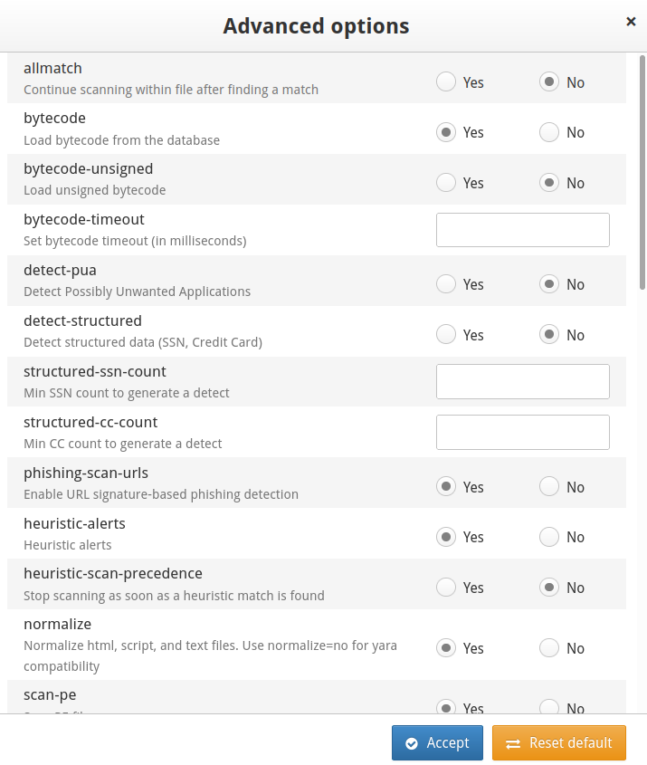Select Yes for detect-structured
This screenshot has height=765, width=647.
[446, 335]
